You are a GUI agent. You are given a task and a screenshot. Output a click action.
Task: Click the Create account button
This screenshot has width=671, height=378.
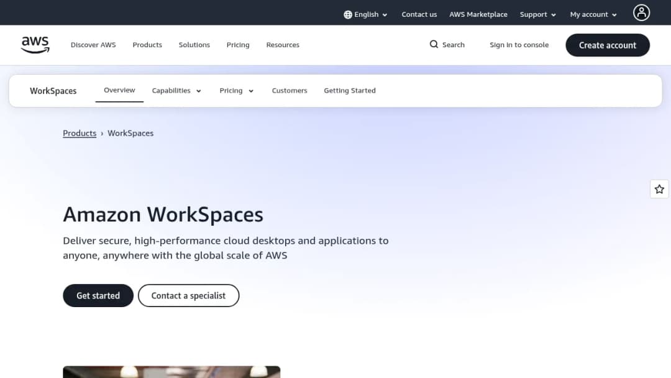607,45
